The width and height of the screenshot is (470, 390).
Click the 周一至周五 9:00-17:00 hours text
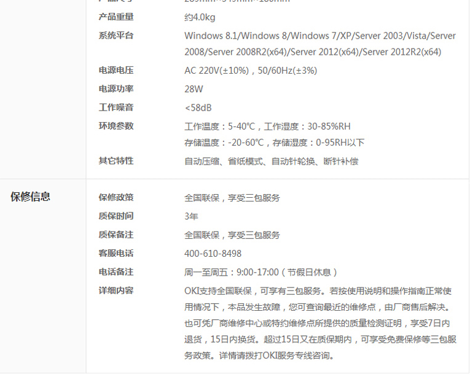click(x=260, y=271)
